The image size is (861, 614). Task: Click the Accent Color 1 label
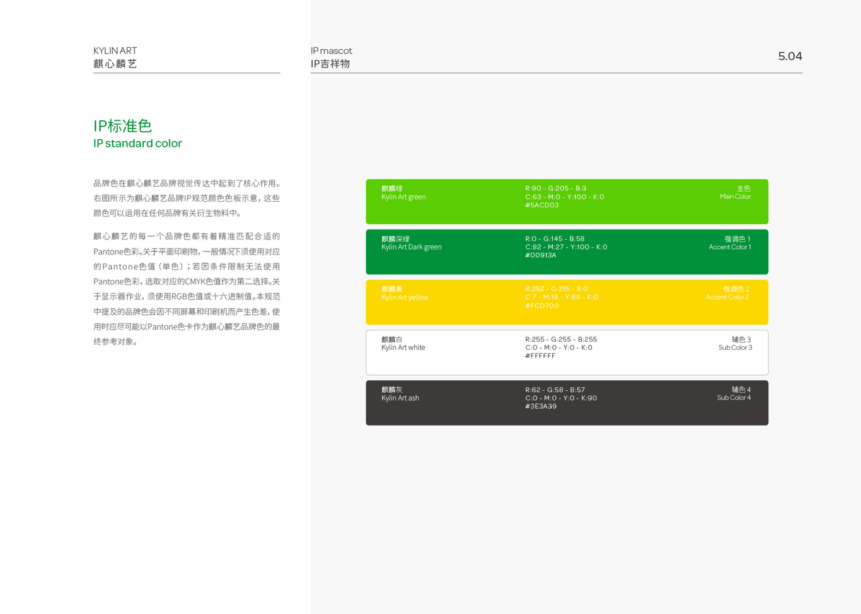[730, 247]
